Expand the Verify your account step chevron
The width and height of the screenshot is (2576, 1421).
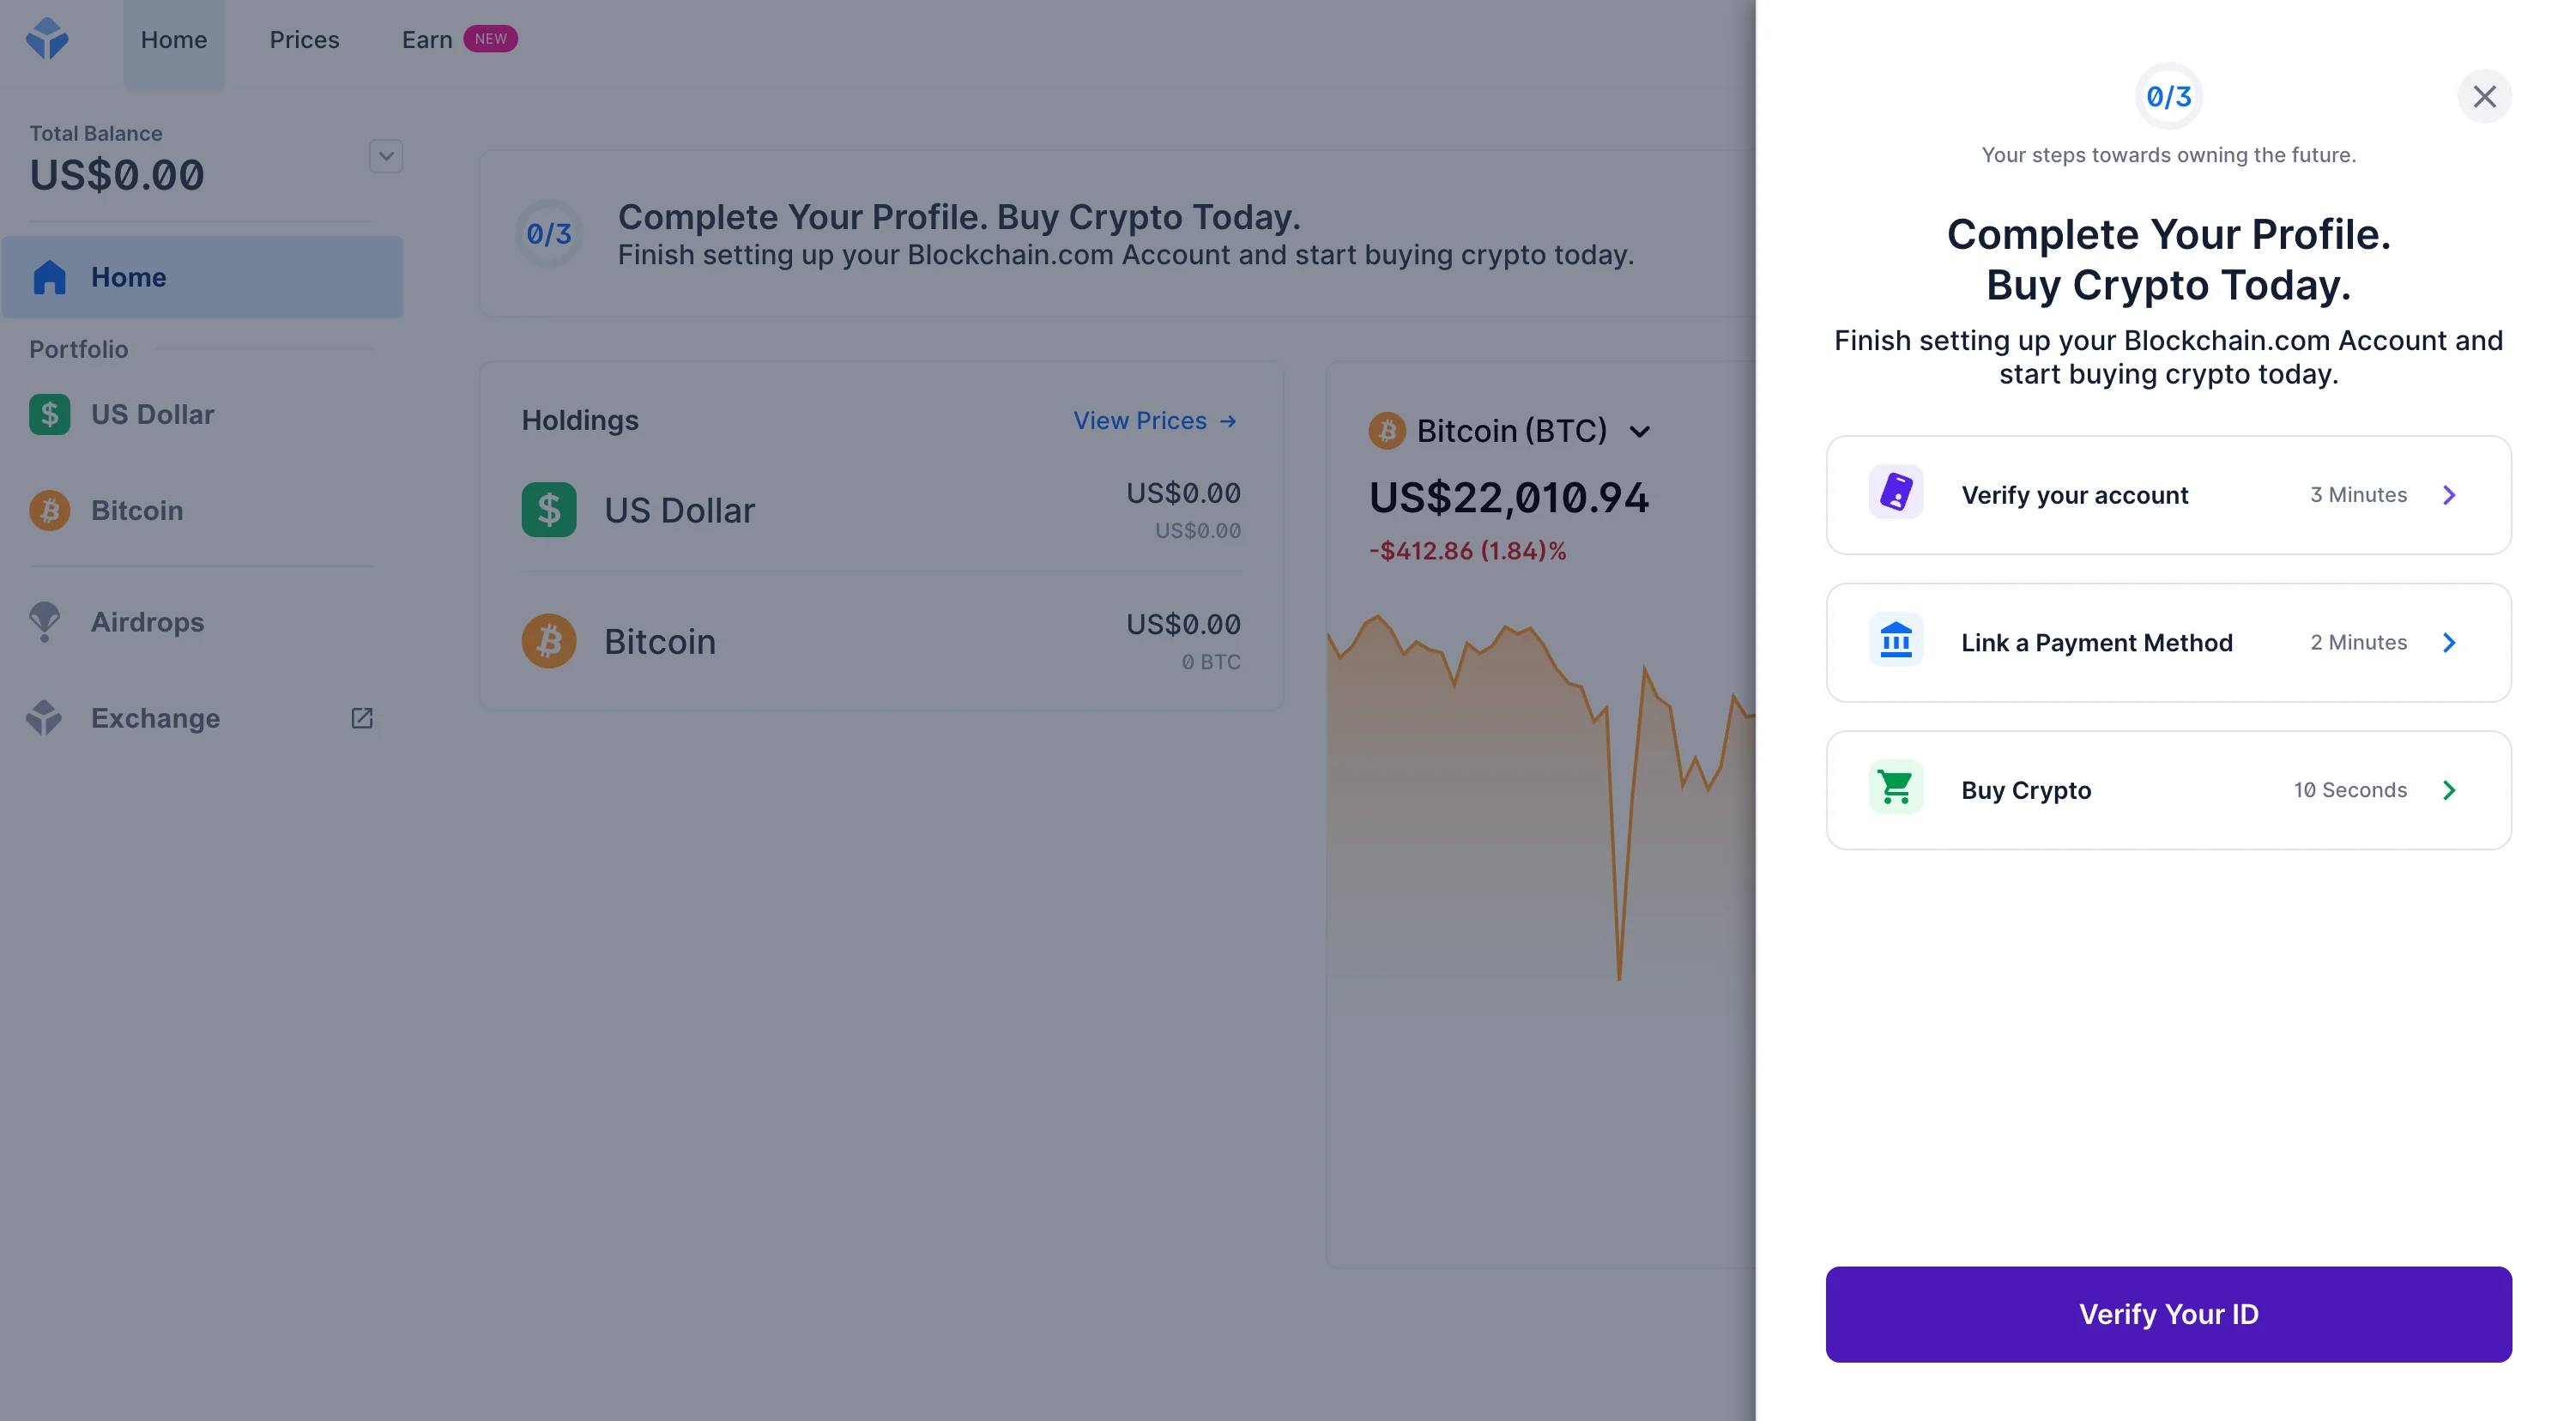(2449, 495)
